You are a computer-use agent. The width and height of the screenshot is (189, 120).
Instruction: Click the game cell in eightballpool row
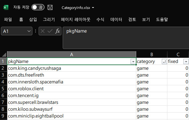(152, 116)
